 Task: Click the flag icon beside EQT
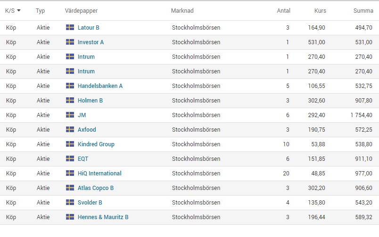pyautogui.click(x=70, y=158)
